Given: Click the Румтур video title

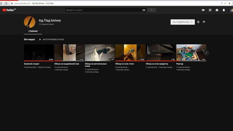Looking at the screenshot, I should [179, 64].
